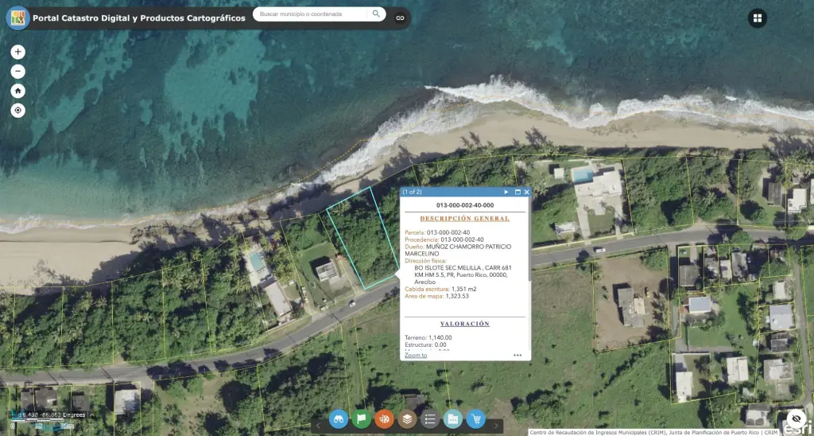814x436 pixels.
Task: Click parcel number 013-000-002-40-000 title
Action: [464, 205]
